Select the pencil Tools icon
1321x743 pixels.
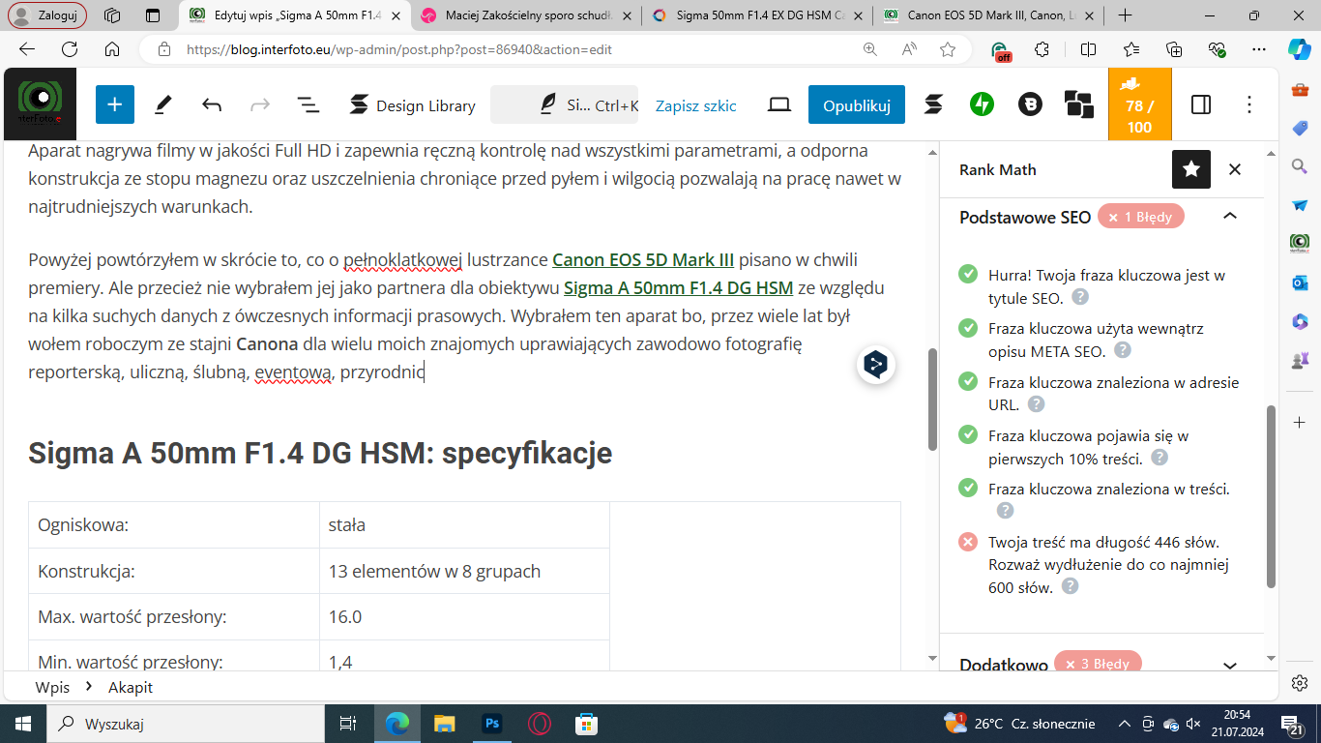pyautogui.click(x=163, y=104)
